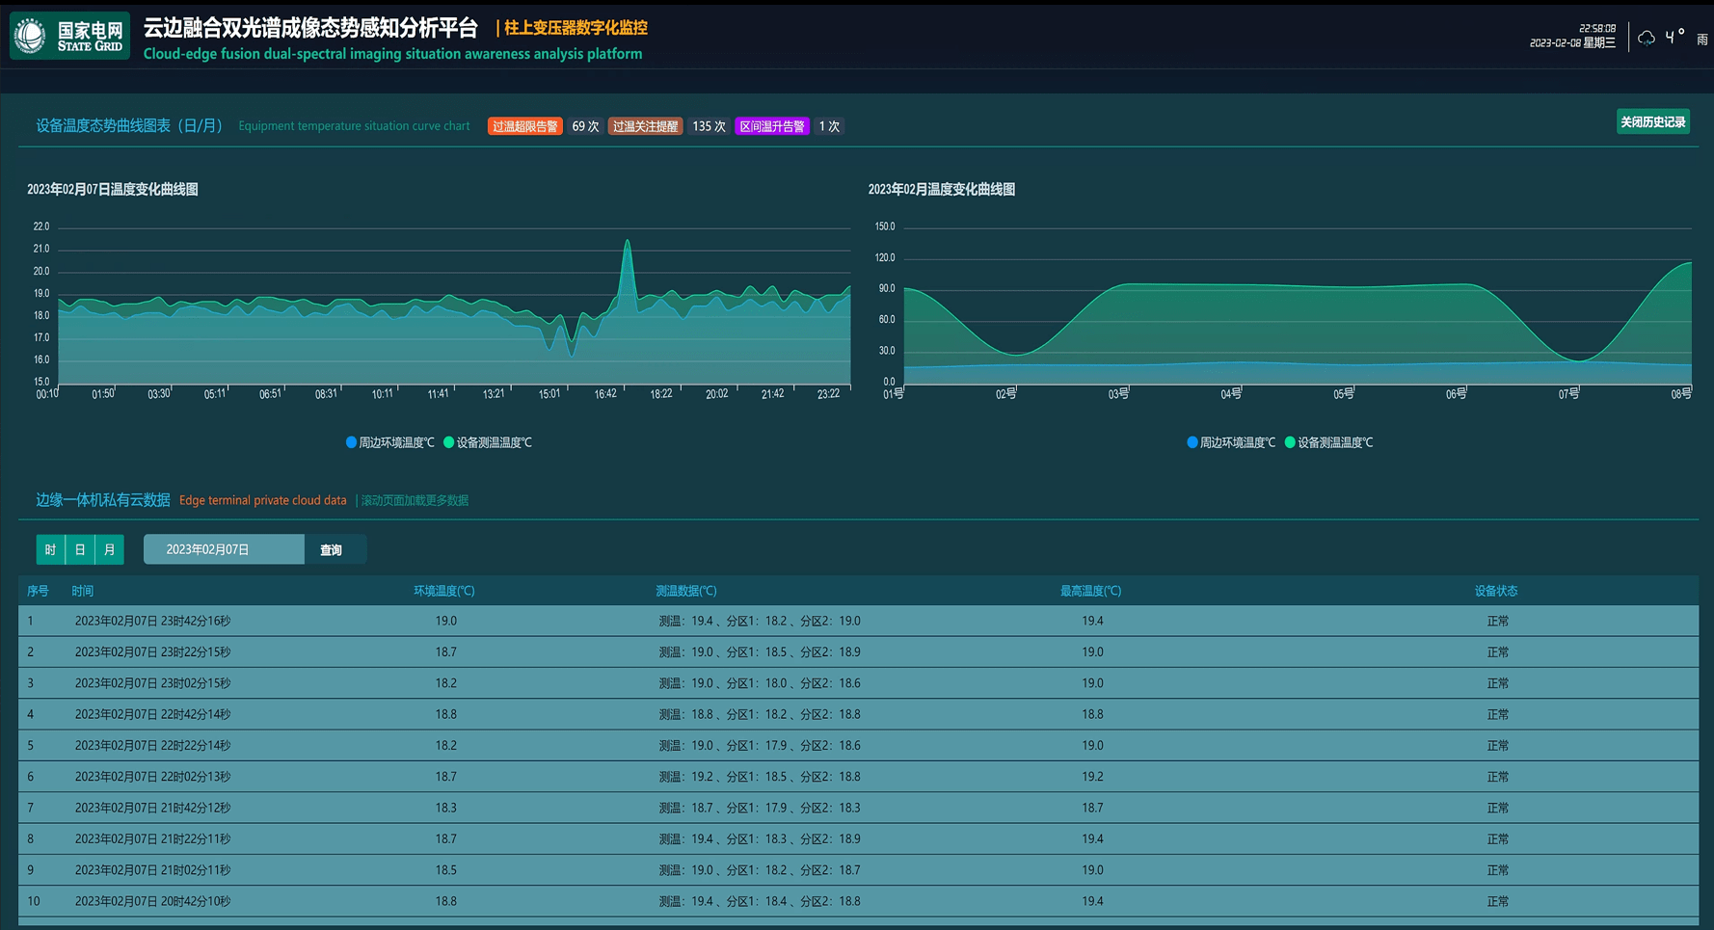
Task: Click the 最高温度(℃) column header
Action: click(x=1090, y=591)
